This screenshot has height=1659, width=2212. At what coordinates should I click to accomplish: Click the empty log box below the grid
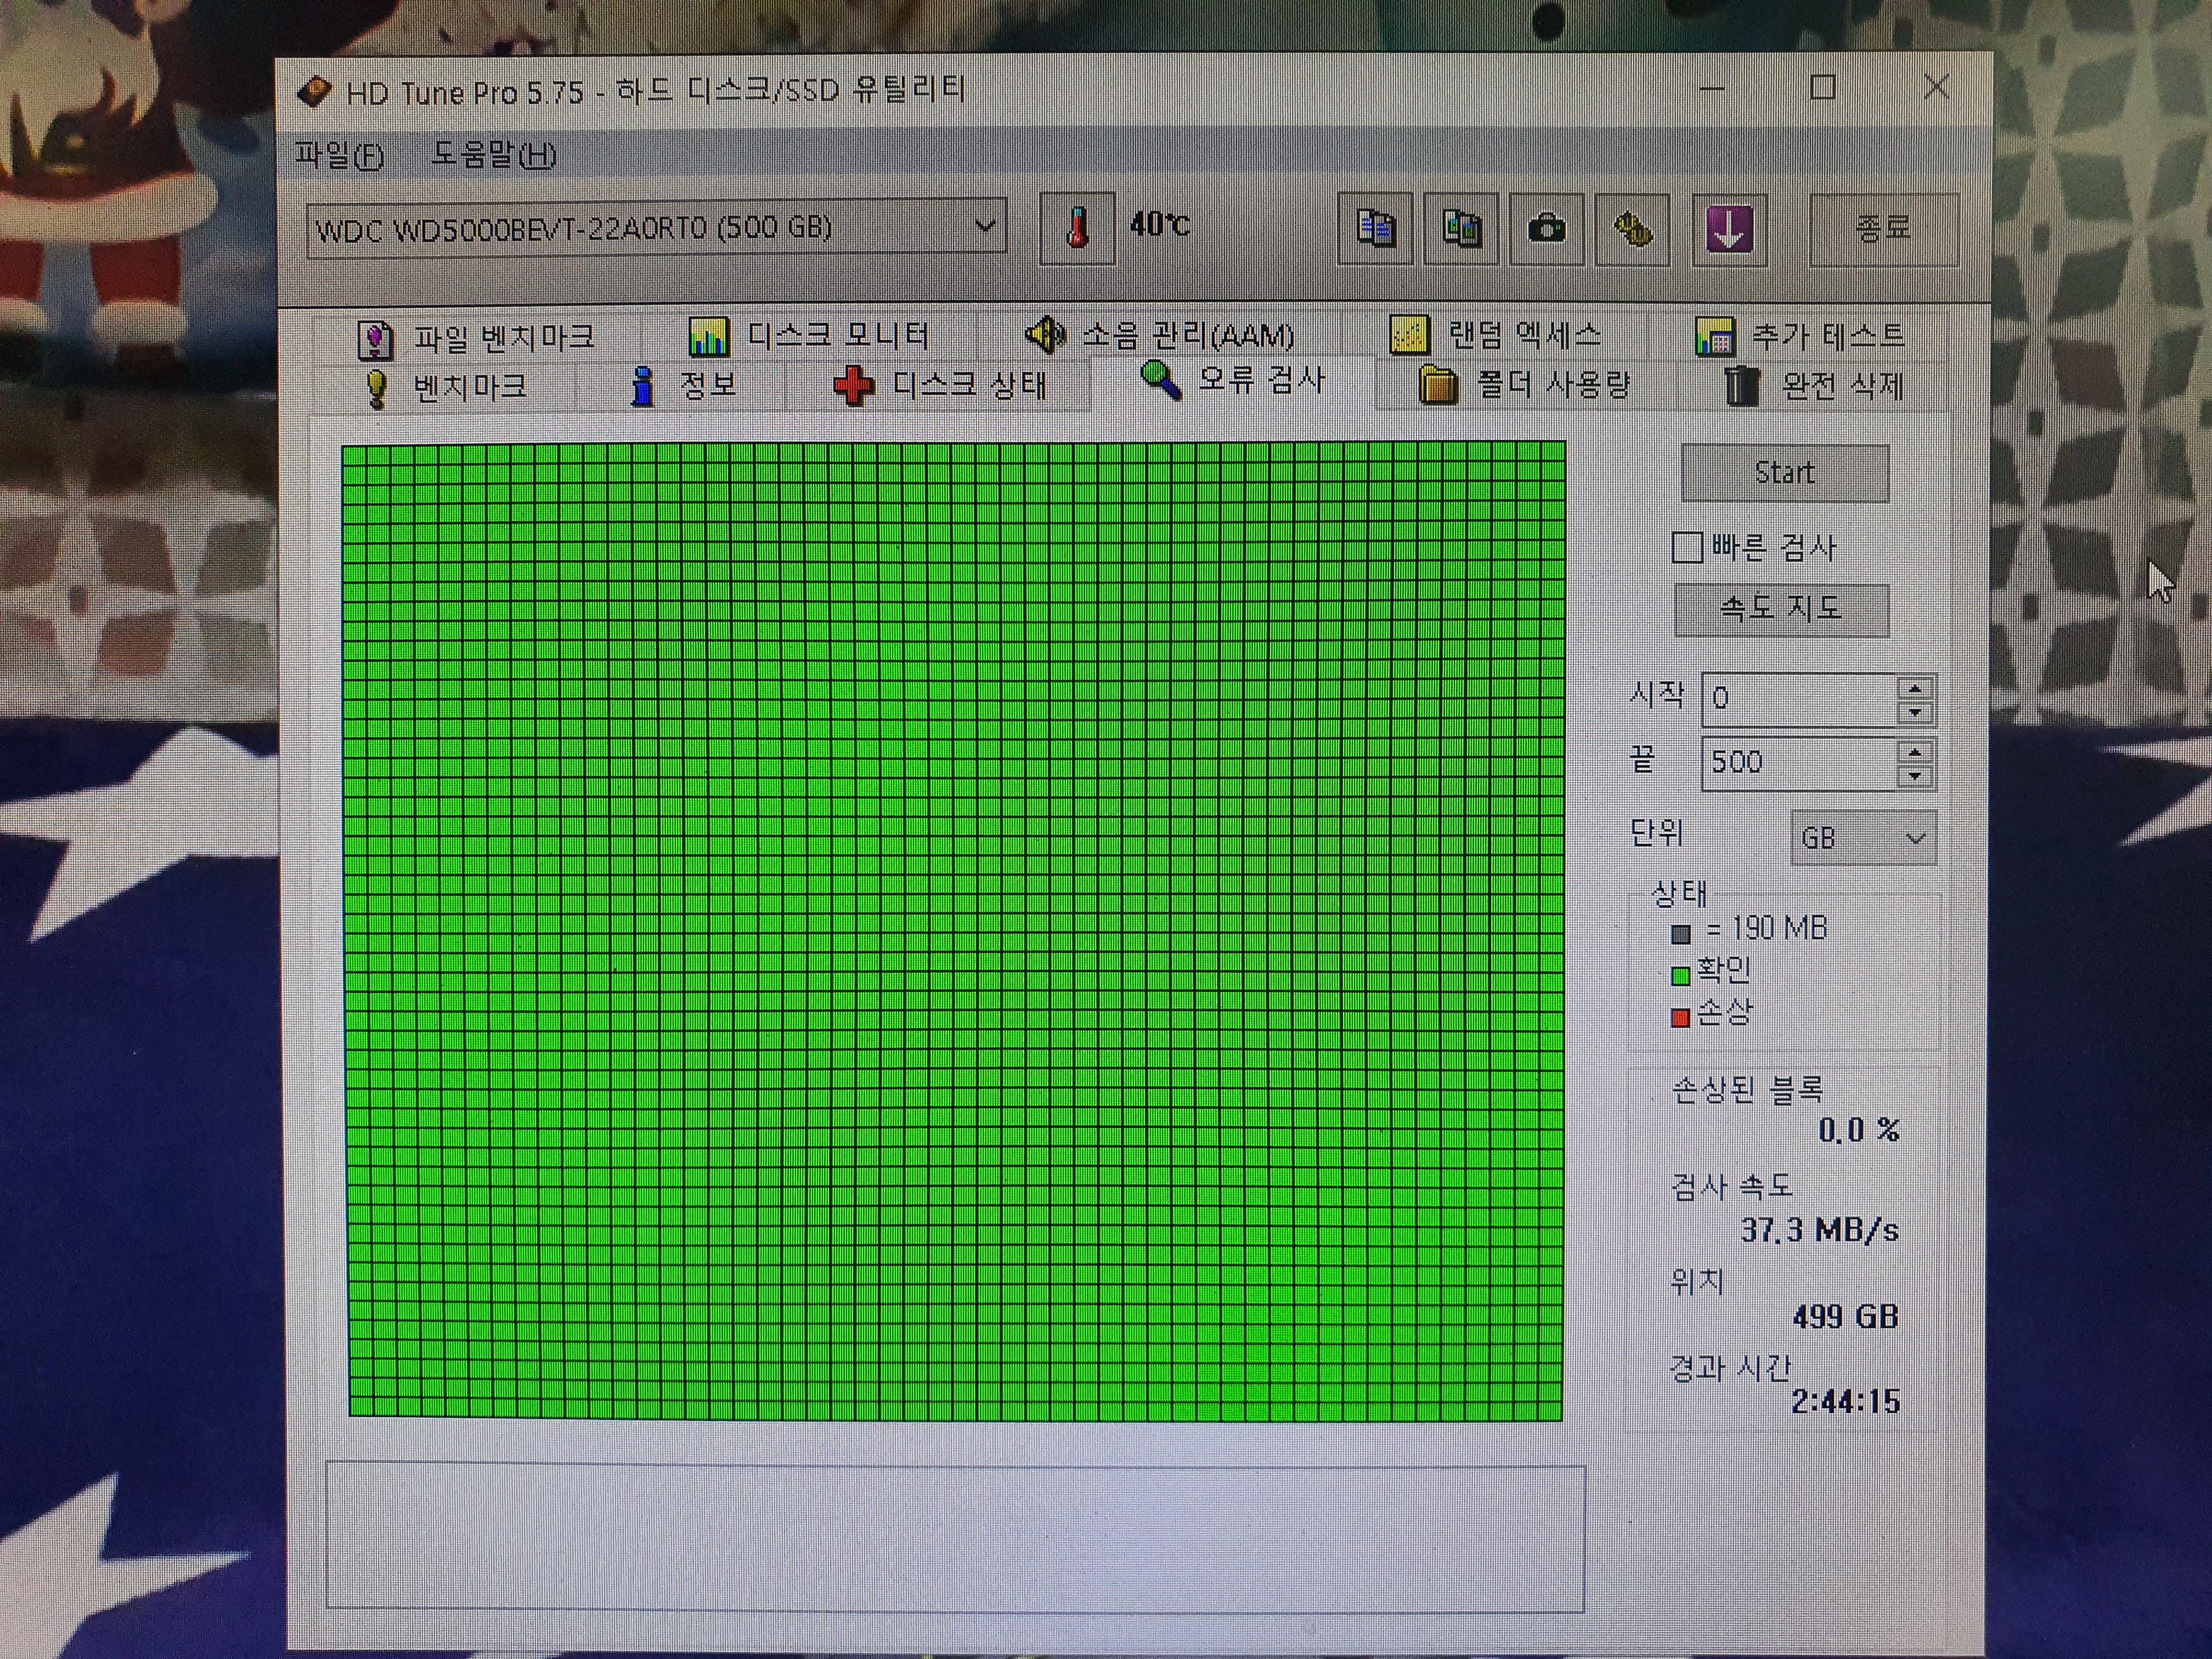(956, 1538)
